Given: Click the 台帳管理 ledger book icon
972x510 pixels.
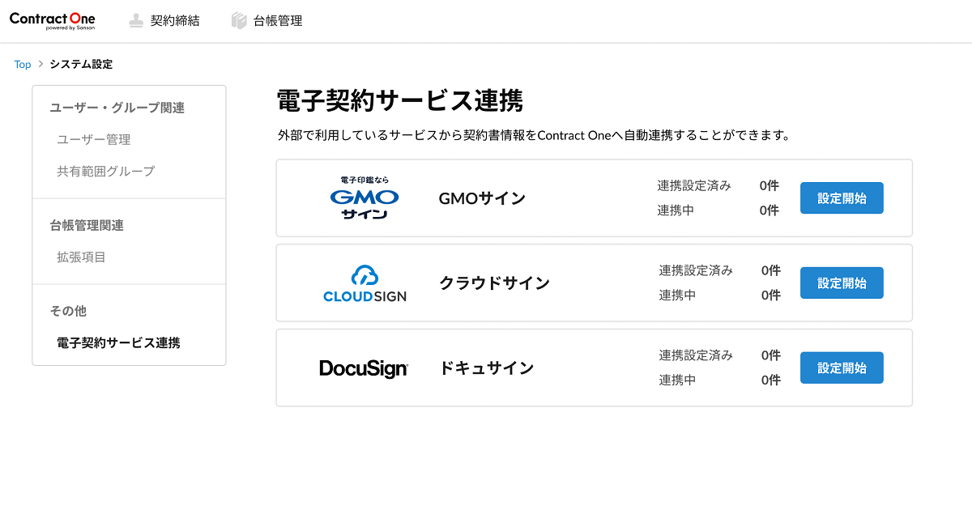Looking at the screenshot, I should (238, 20).
